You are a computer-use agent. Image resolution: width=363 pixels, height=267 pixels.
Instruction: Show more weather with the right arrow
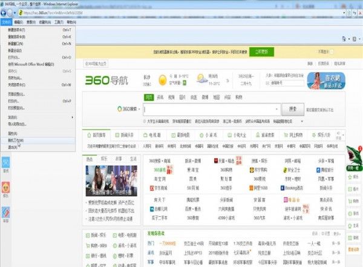tap(227, 81)
